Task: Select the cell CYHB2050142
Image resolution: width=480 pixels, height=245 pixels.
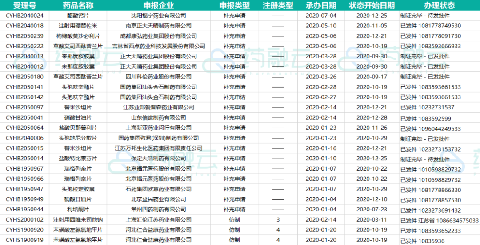Action: click(x=25, y=97)
